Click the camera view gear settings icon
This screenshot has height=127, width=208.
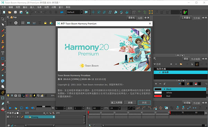point(16,23)
